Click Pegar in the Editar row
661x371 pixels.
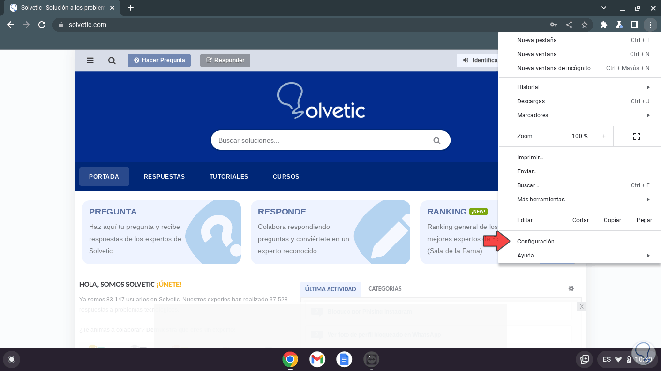[x=645, y=220]
